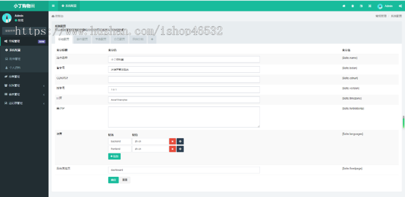
Task: Click the home icon in top bar
Action: (344, 6)
